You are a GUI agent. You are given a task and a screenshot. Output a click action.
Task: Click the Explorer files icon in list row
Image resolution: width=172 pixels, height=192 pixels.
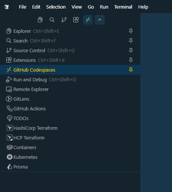point(9,31)
